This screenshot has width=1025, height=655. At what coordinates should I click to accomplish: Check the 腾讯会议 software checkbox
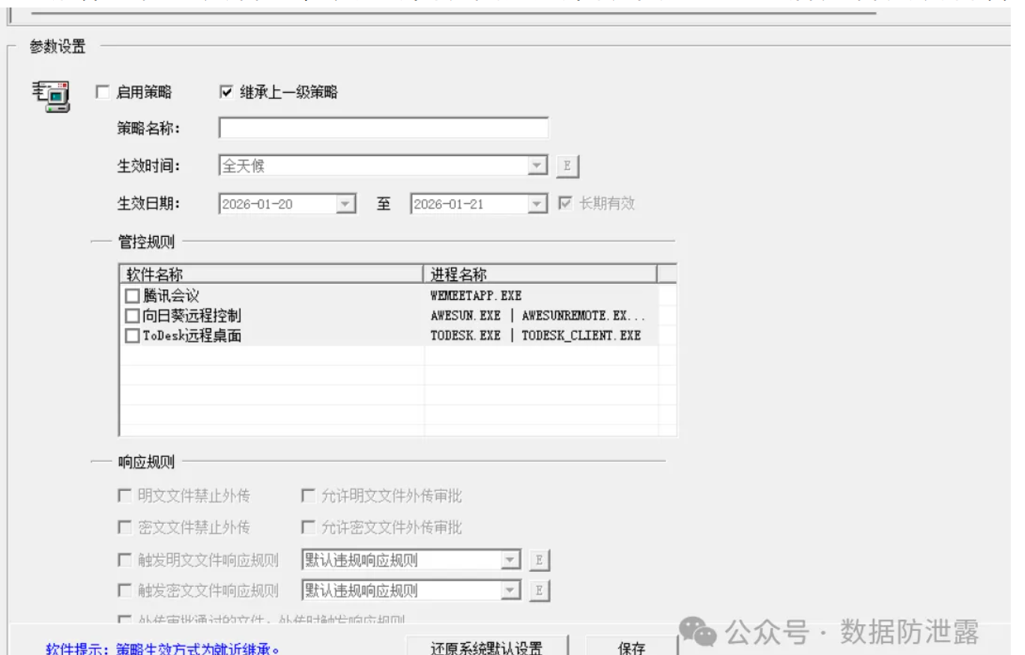click(133, 295)
